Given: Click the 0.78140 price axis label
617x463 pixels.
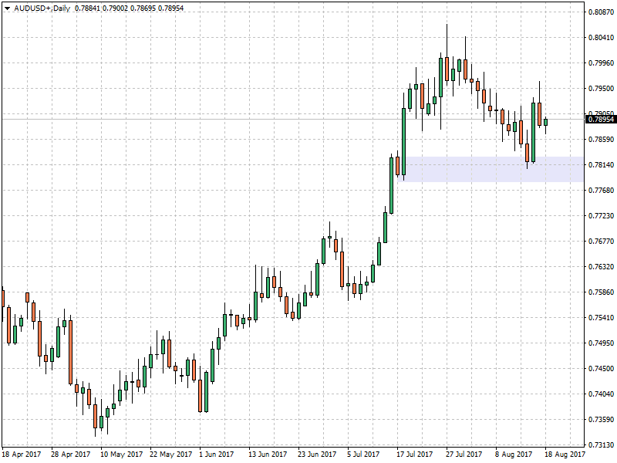Looking at the screenshot, I should coord(601,165).
